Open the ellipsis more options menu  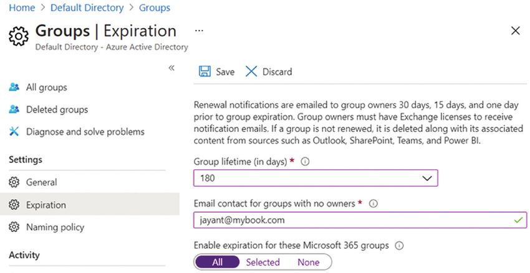pyautogui.click(x=199, y=30)
